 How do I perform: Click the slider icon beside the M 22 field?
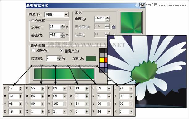131,96
